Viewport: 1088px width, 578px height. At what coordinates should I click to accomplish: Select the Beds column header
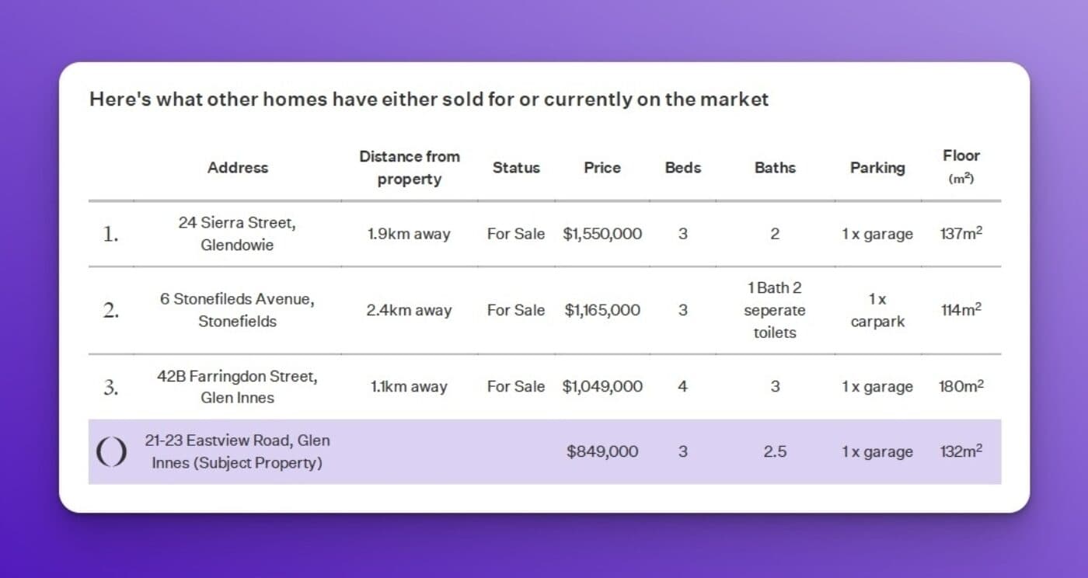[x=682, y=168]
